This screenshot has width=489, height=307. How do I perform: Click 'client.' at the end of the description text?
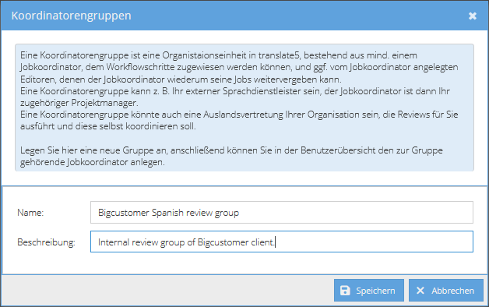click(262, 242)
